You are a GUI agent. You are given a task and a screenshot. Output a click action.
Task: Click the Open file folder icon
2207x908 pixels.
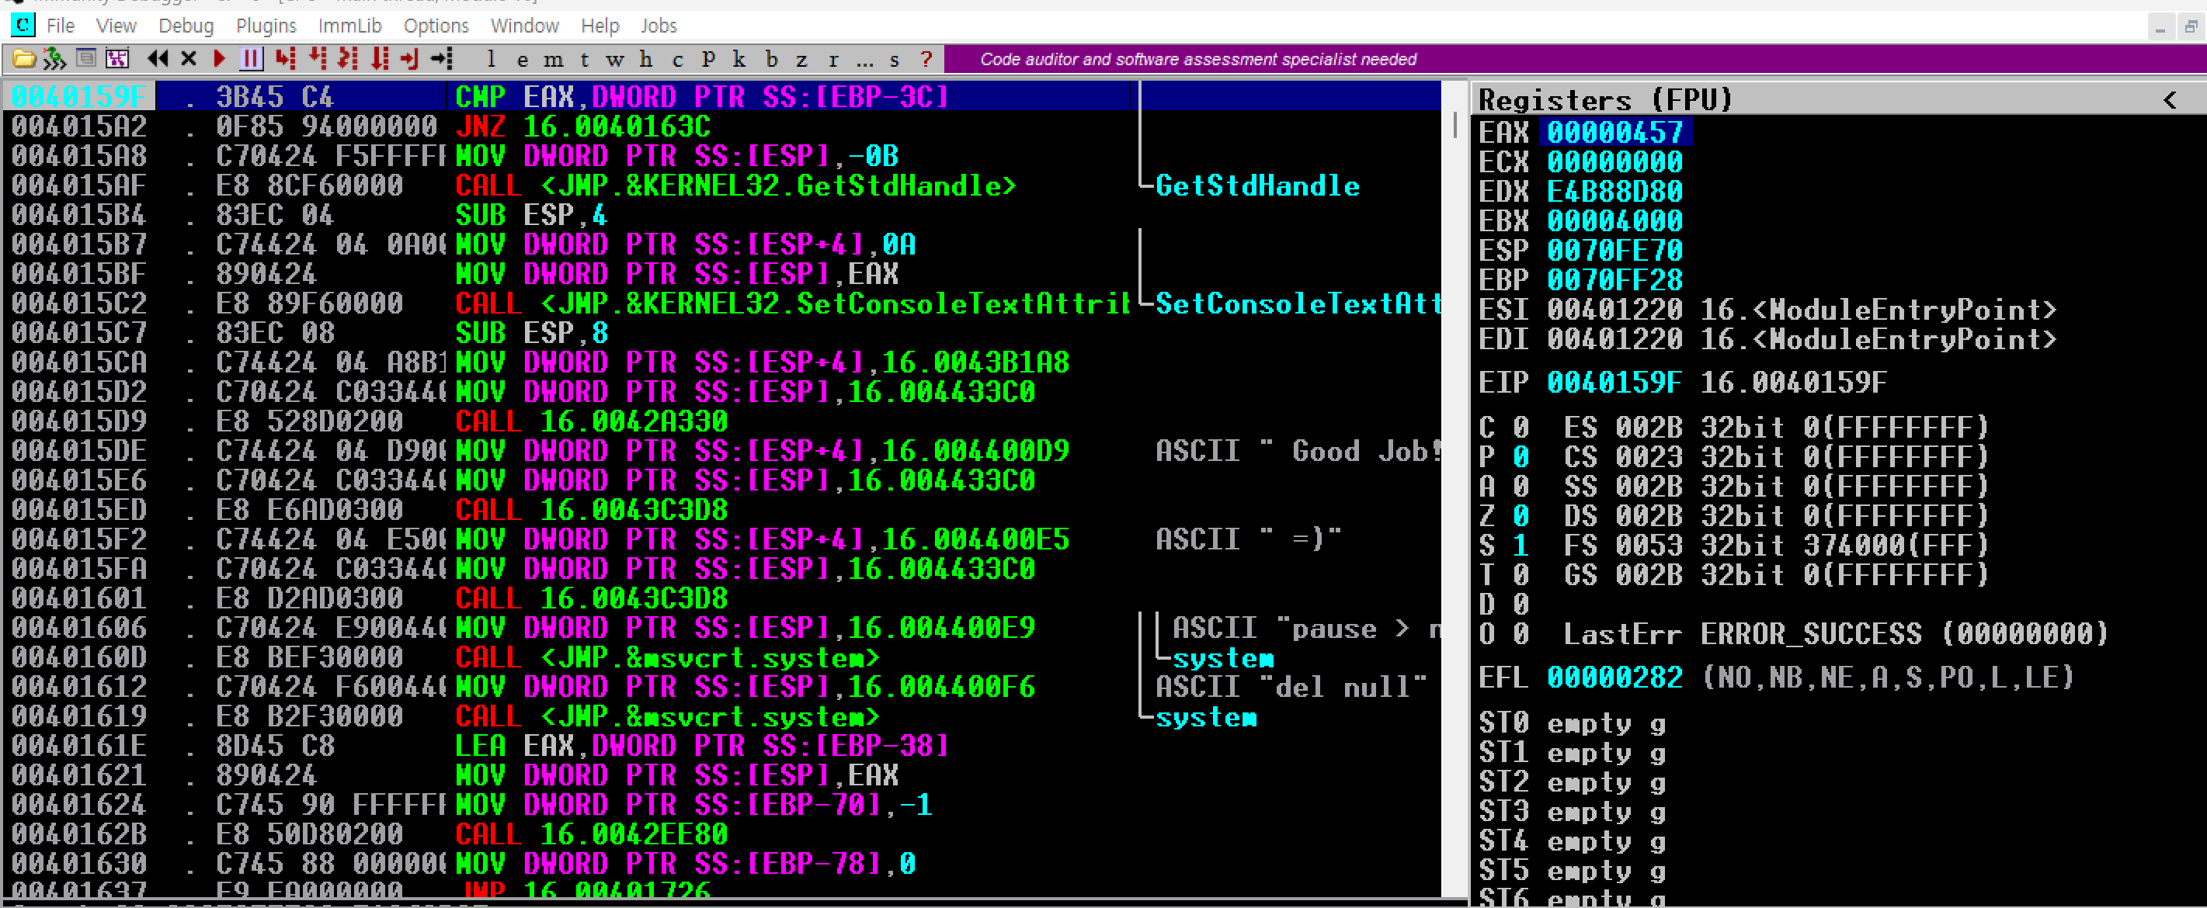tap(24, 59)
